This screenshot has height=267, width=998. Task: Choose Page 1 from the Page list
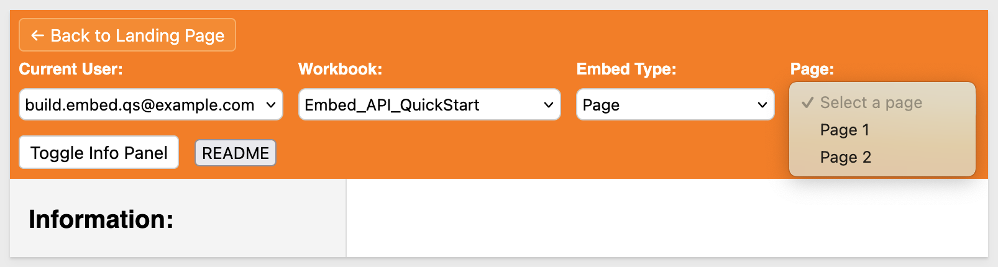point(845,130)
